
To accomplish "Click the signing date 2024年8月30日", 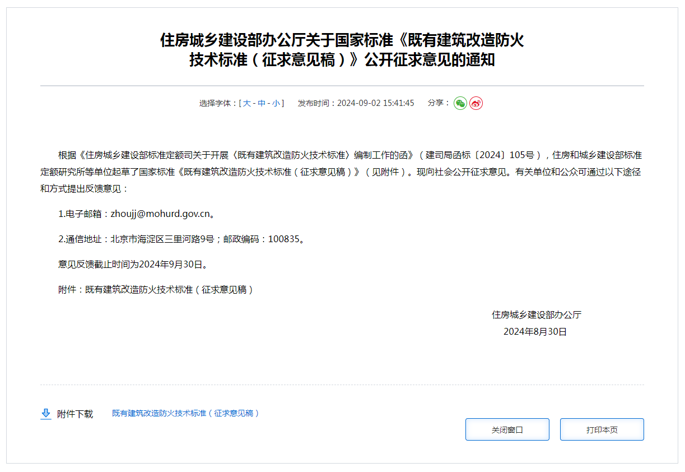I will (535, 331).
